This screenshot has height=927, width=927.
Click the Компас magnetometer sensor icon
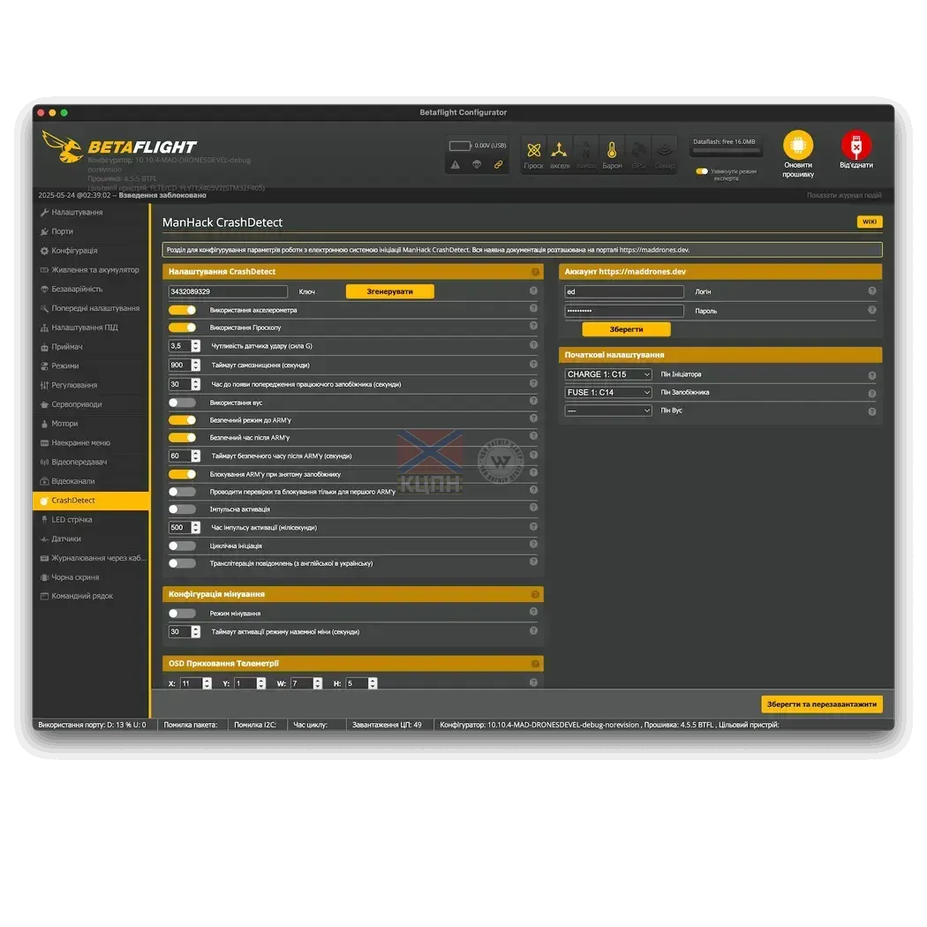pyautogui.click(x=586, y=150)
